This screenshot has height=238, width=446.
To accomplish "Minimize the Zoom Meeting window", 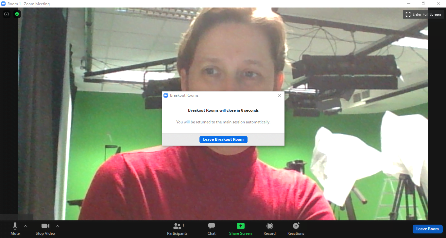I will tap(409, 4).
